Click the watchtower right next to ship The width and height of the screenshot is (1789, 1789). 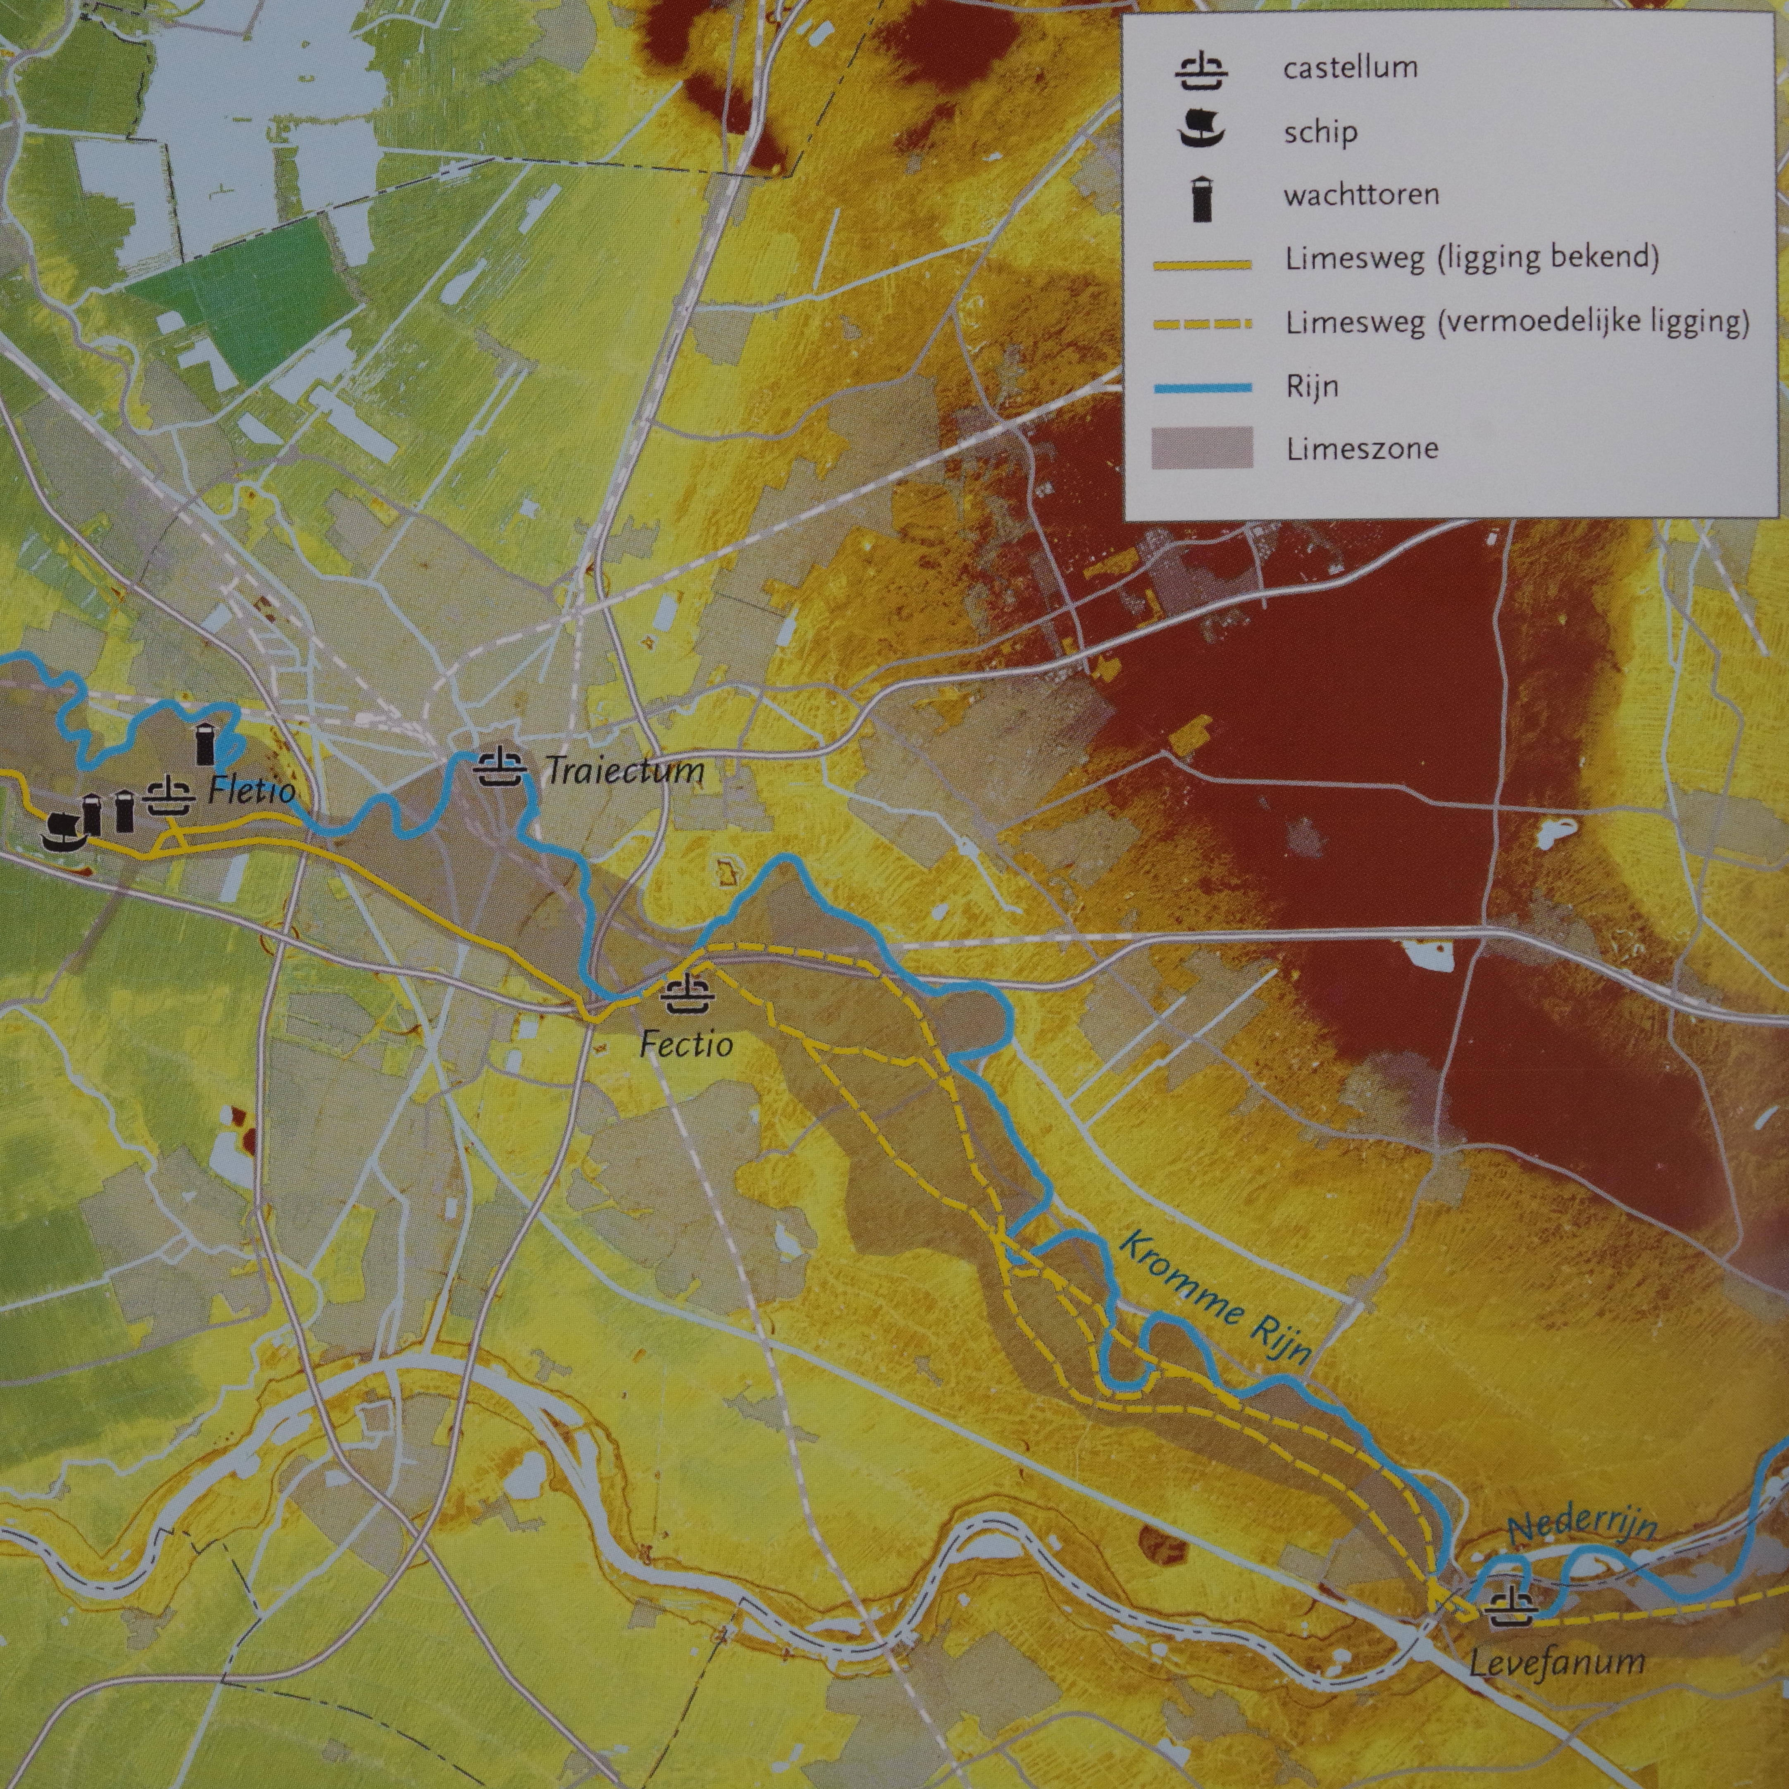point(93,815)
